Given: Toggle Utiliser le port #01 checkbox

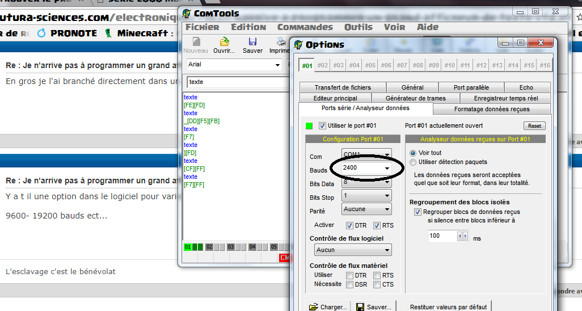Looking at the screenshot, I should pos(322,125).
